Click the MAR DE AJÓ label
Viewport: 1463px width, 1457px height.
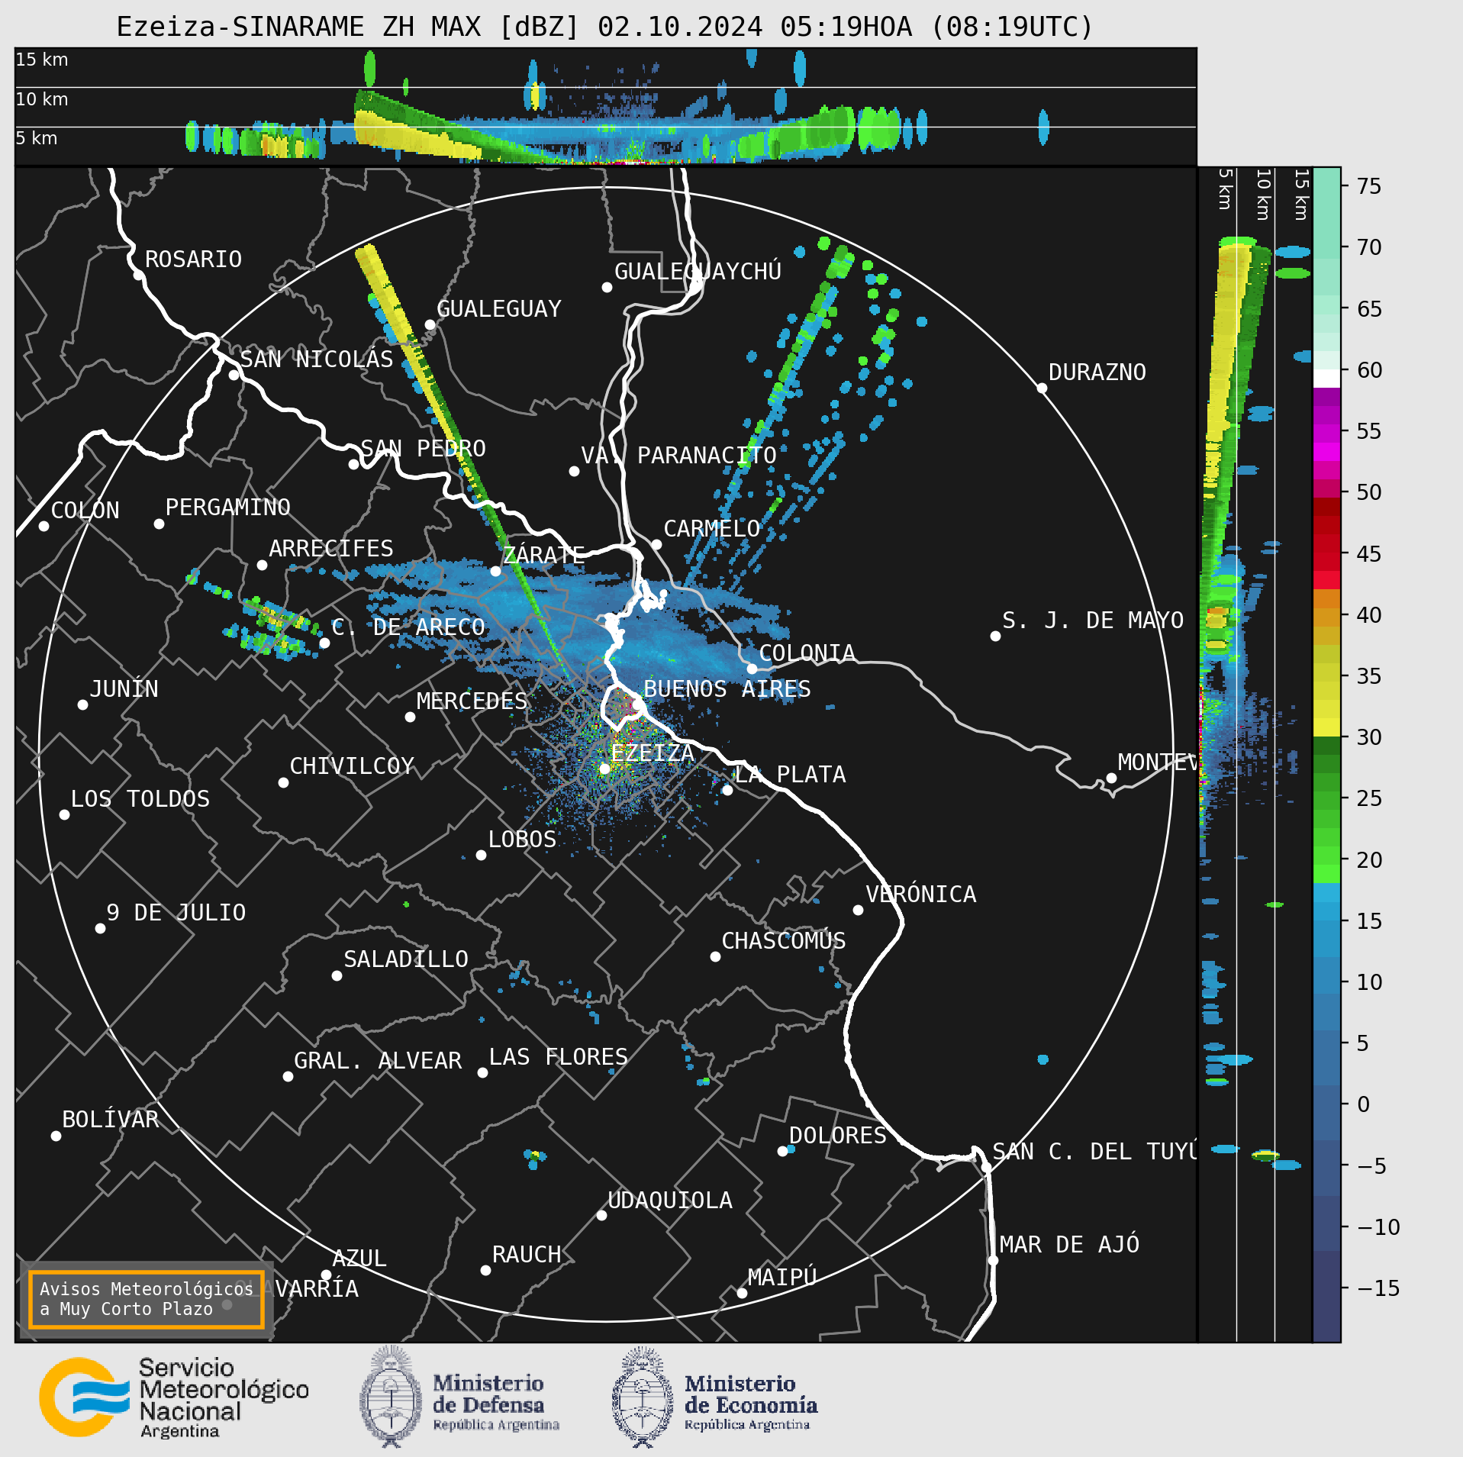coord(1069,1245)
